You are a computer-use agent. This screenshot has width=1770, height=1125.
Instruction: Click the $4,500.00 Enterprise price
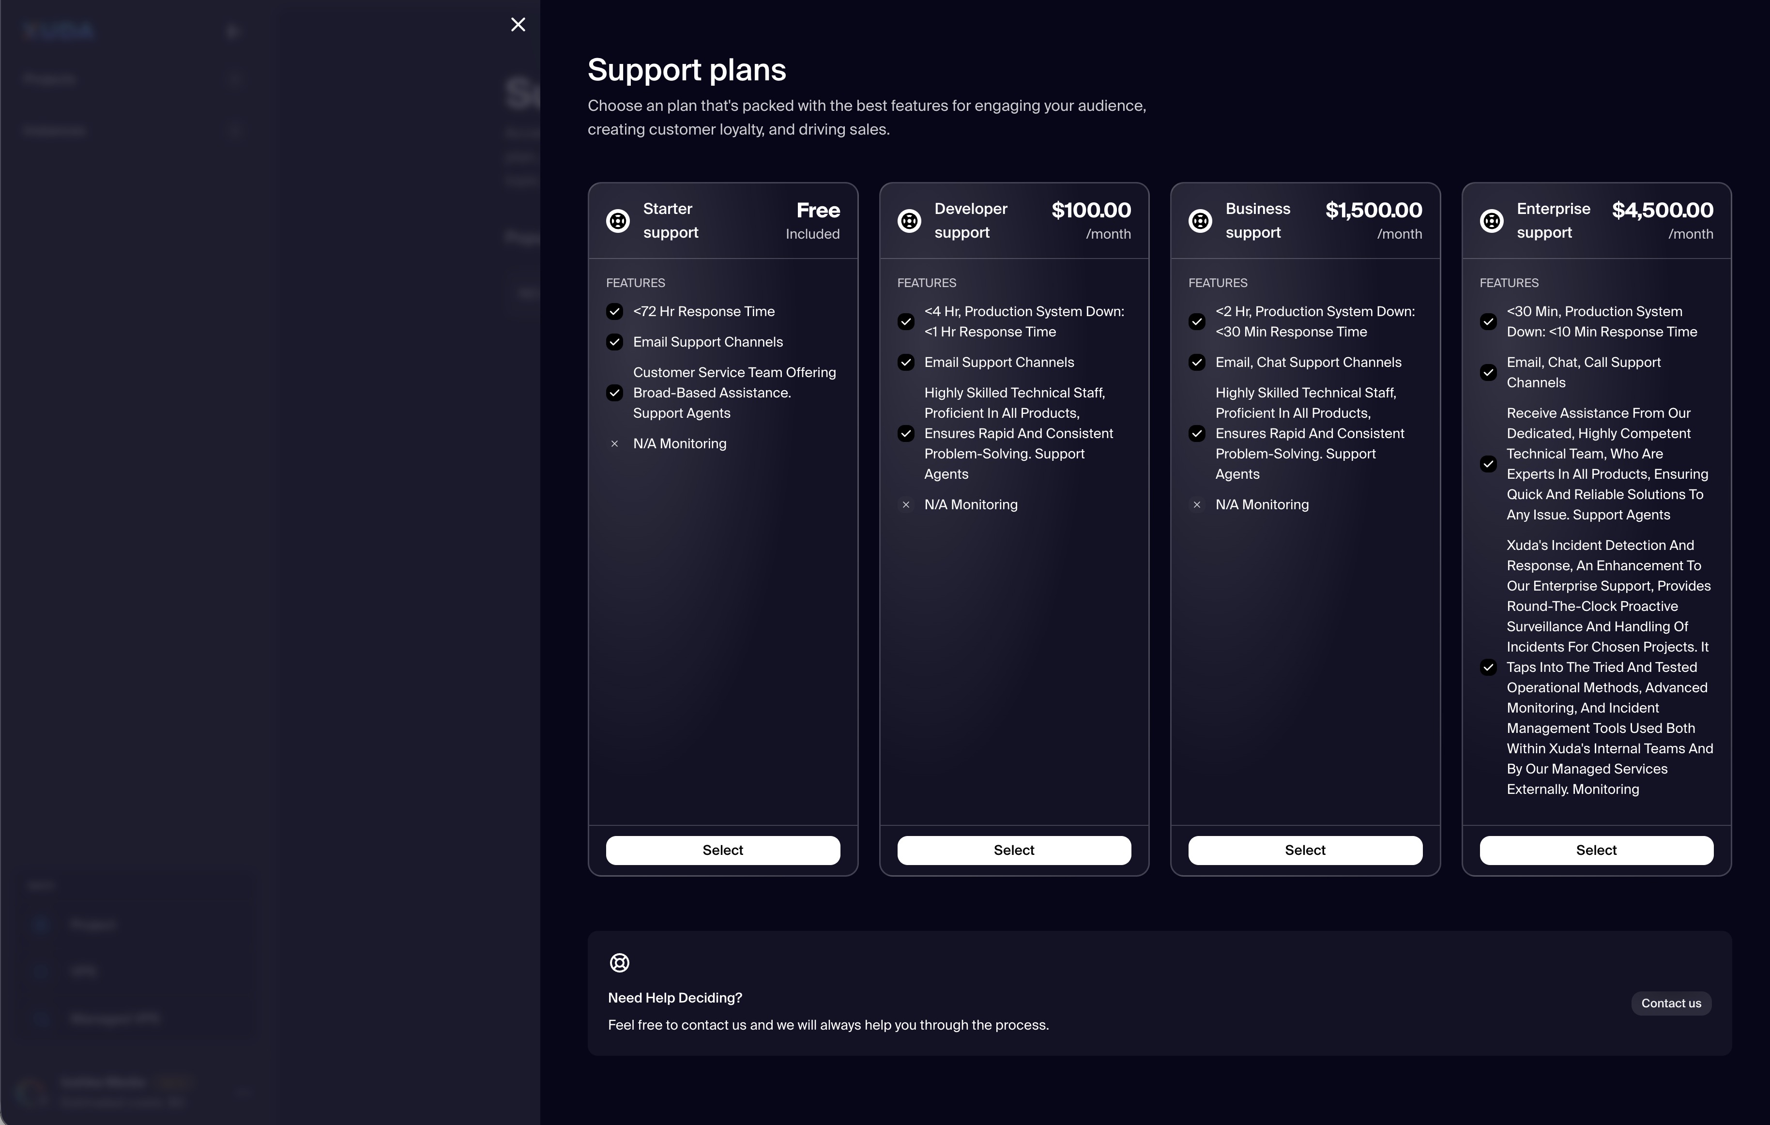click(1662, 210)
